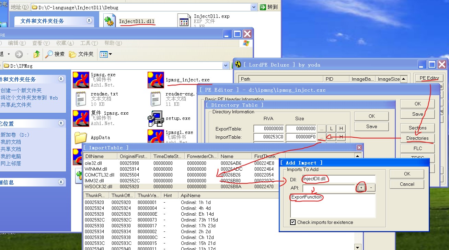449x250 pixels.
Task: Click the green Up folder icon
Action: point(36,54)
